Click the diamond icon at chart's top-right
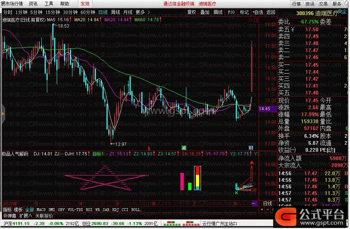350x229 pixels. 250,20
